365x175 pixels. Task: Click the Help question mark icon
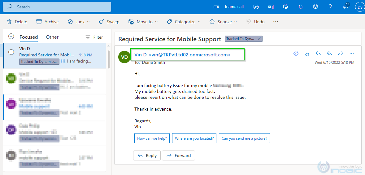(330, 7)
